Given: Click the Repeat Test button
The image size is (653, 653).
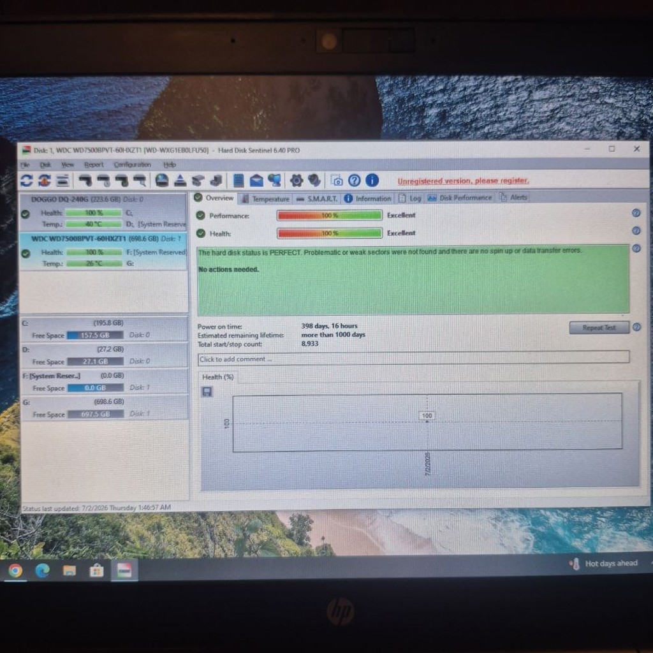Looking at the screenshot, I should click(x=599, y=327).
